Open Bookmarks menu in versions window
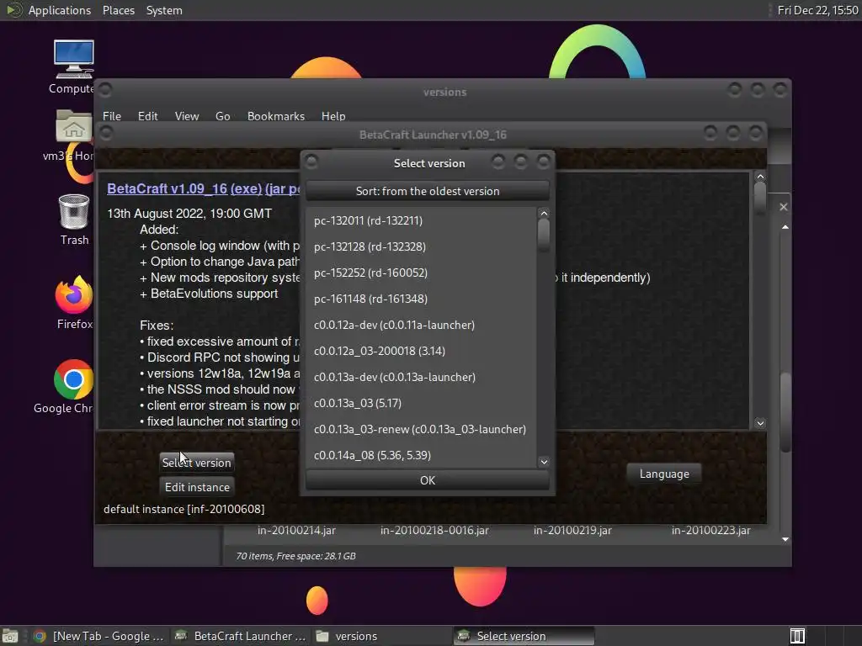 pyautogui.click(x=276, y=116)
